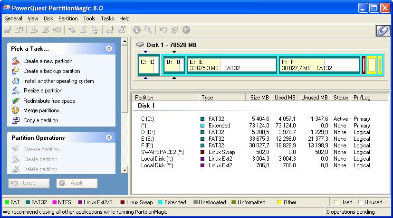The width and height of the screenshot is (393, 218).
Task: Open partition Properties info icon
Action: pyautogui.click(x=136, y=30)
